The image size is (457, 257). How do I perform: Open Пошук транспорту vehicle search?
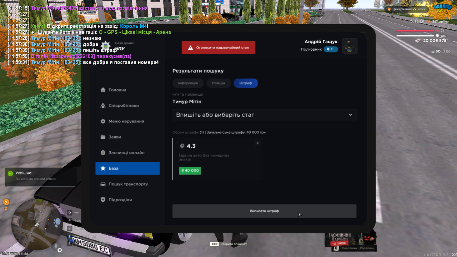click(x=127, y=184)
